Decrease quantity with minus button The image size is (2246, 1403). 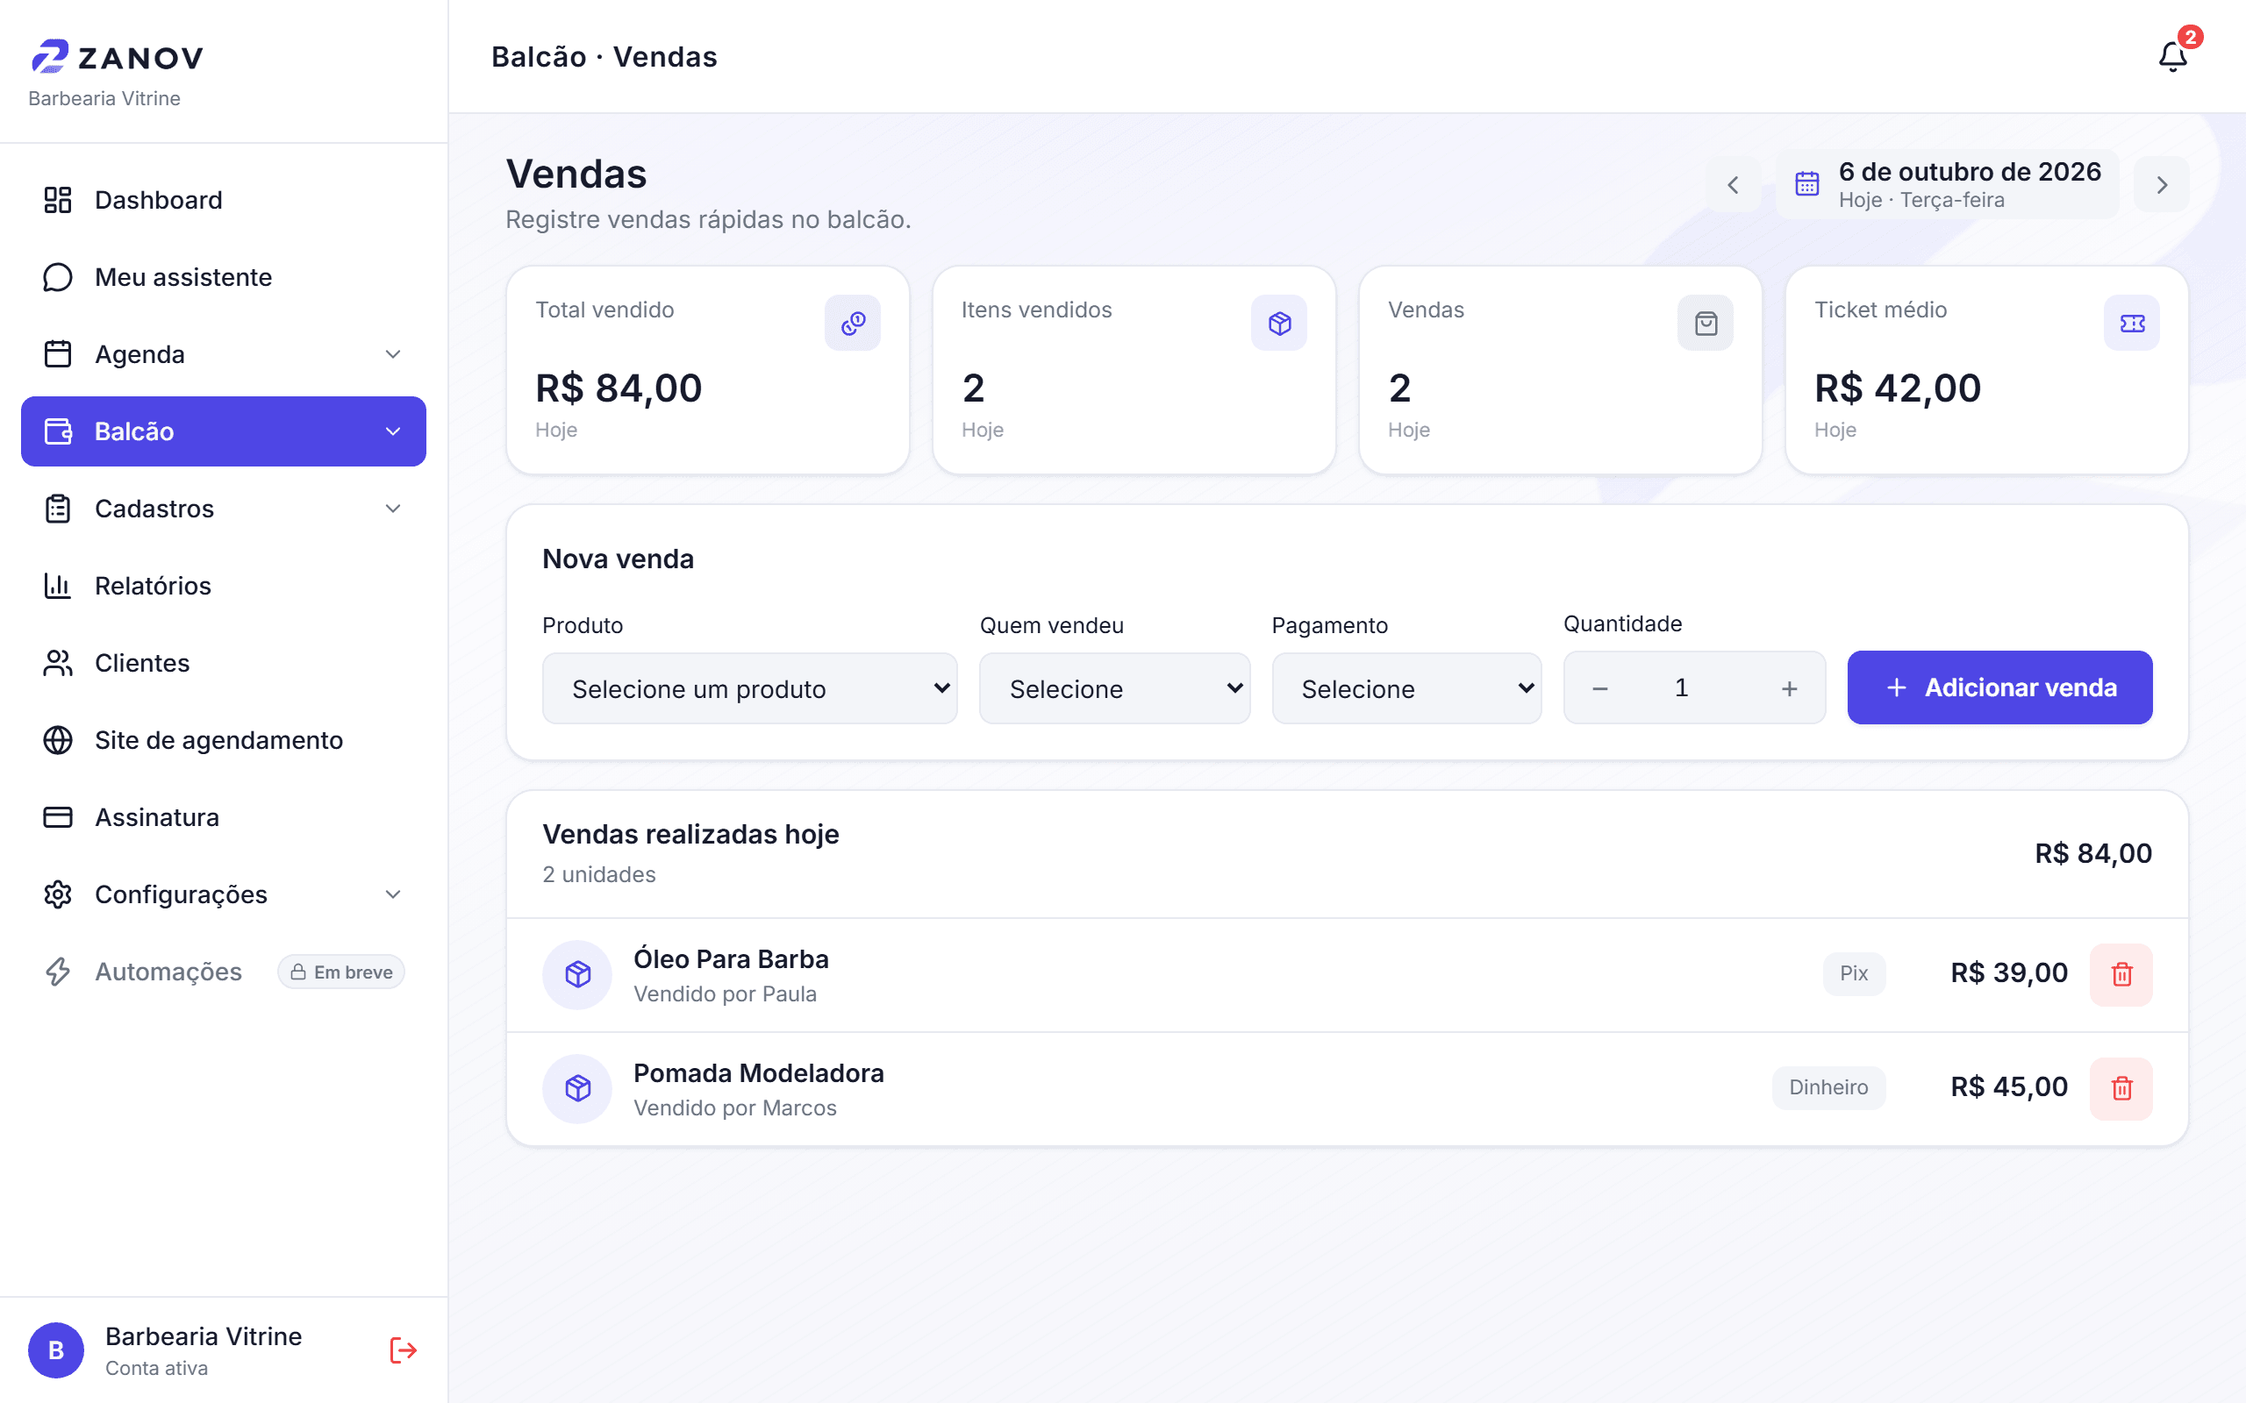pos(1600,688)
